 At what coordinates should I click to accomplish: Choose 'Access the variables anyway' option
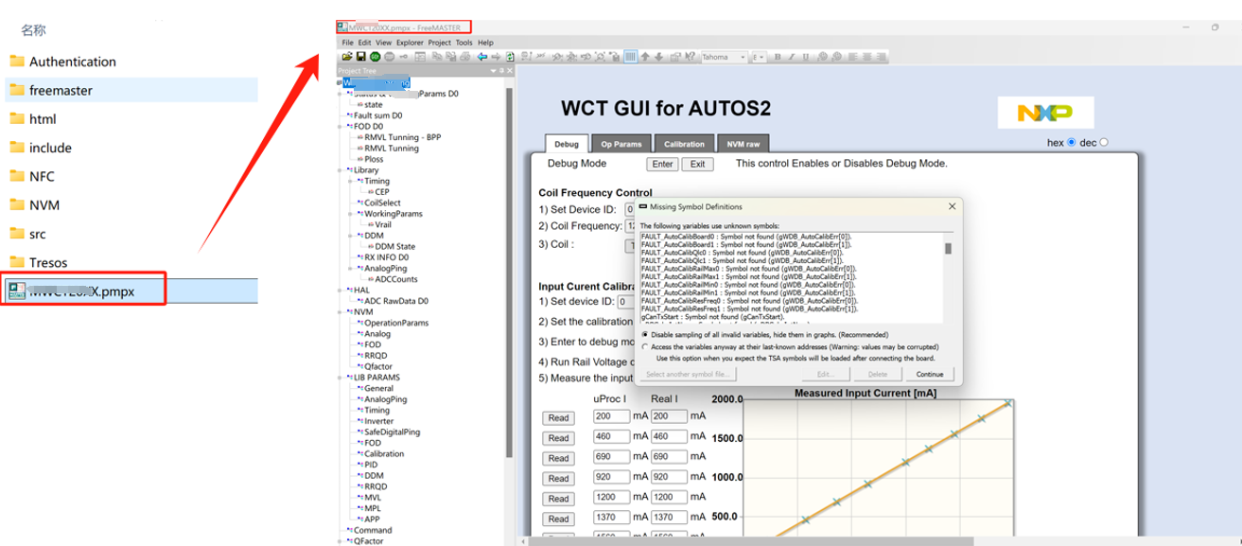[x=645, y=347]
